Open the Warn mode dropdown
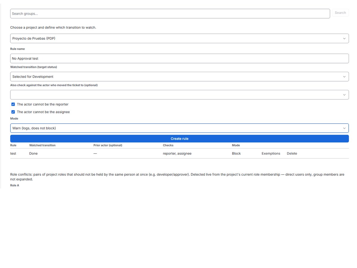This screenshot has height=268, width=357. 179,128
